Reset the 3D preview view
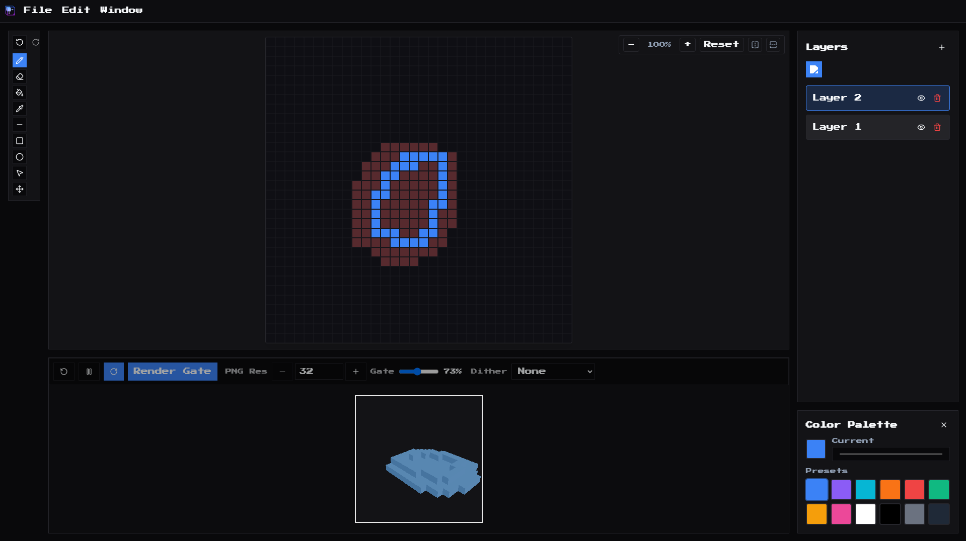The width and height of the screenshot is (966, 541). click(x=64, y=372)
